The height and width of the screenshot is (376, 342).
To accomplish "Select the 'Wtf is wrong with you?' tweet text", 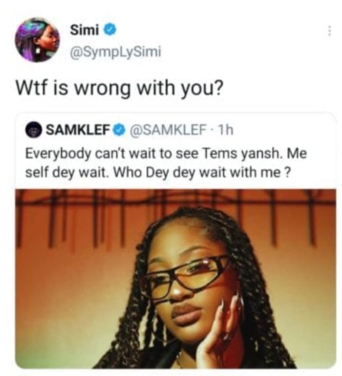I will click(119, 88).
